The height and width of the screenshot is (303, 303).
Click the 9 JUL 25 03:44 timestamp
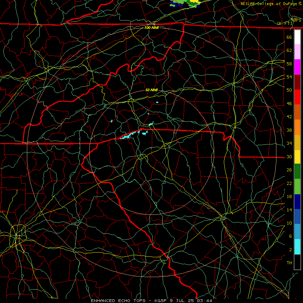[191, 301]
